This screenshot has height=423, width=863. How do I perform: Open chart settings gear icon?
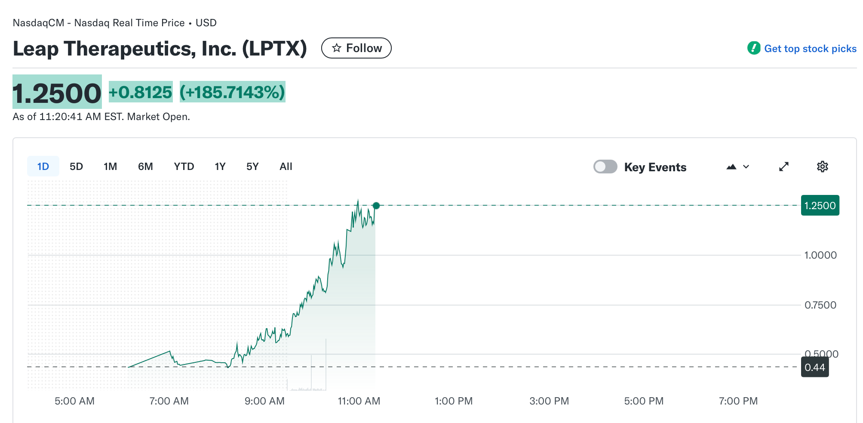tap(822, 167)
